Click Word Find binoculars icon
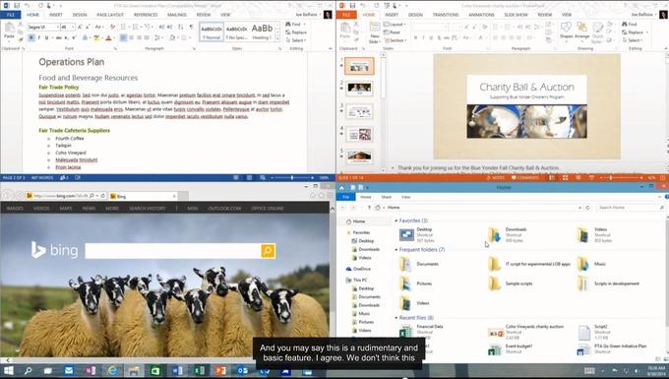669x379 pixels. (x=288, y=25)
